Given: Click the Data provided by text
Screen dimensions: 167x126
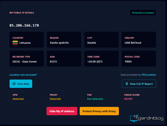Looking at the screenshot, I should [x=131, y=75].
